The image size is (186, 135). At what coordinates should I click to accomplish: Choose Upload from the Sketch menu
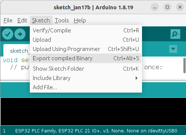point(86,40)
